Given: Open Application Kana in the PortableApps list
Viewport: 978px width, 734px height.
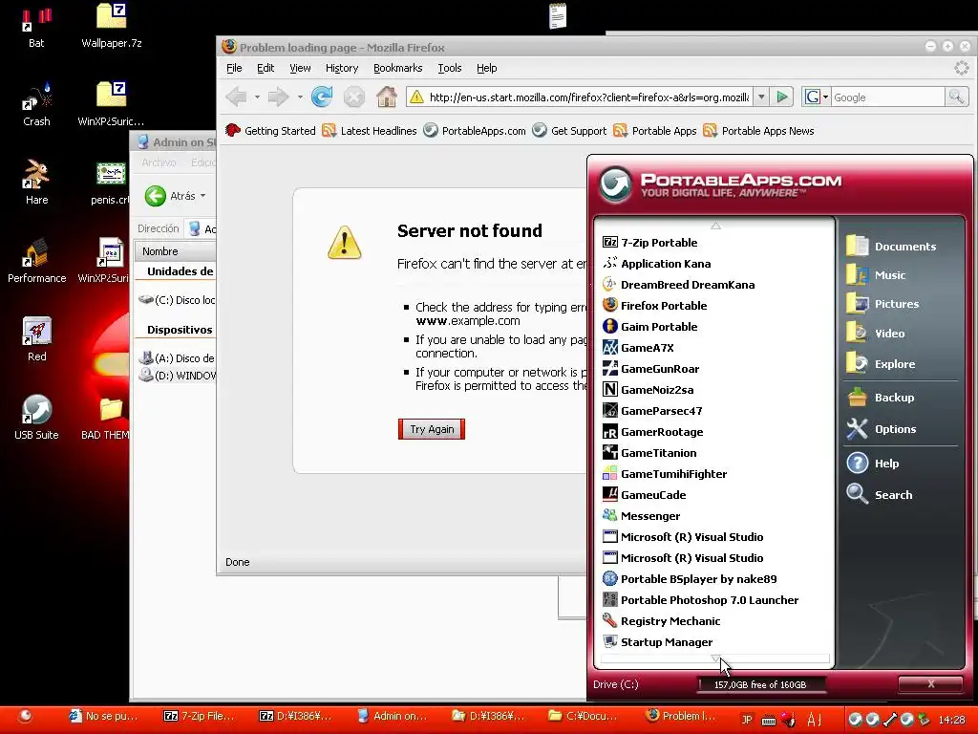Looking at the screenshot, I should 657,264.
